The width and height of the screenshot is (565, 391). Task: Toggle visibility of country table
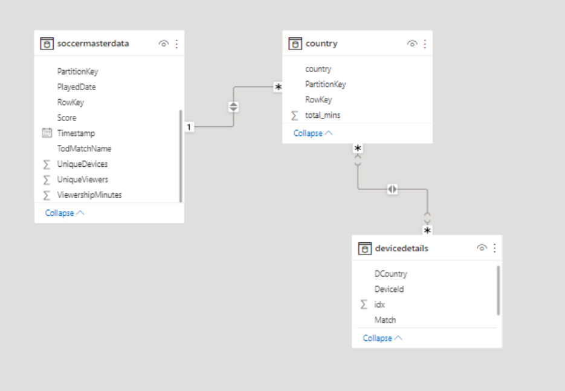click(x=412, y=44)
